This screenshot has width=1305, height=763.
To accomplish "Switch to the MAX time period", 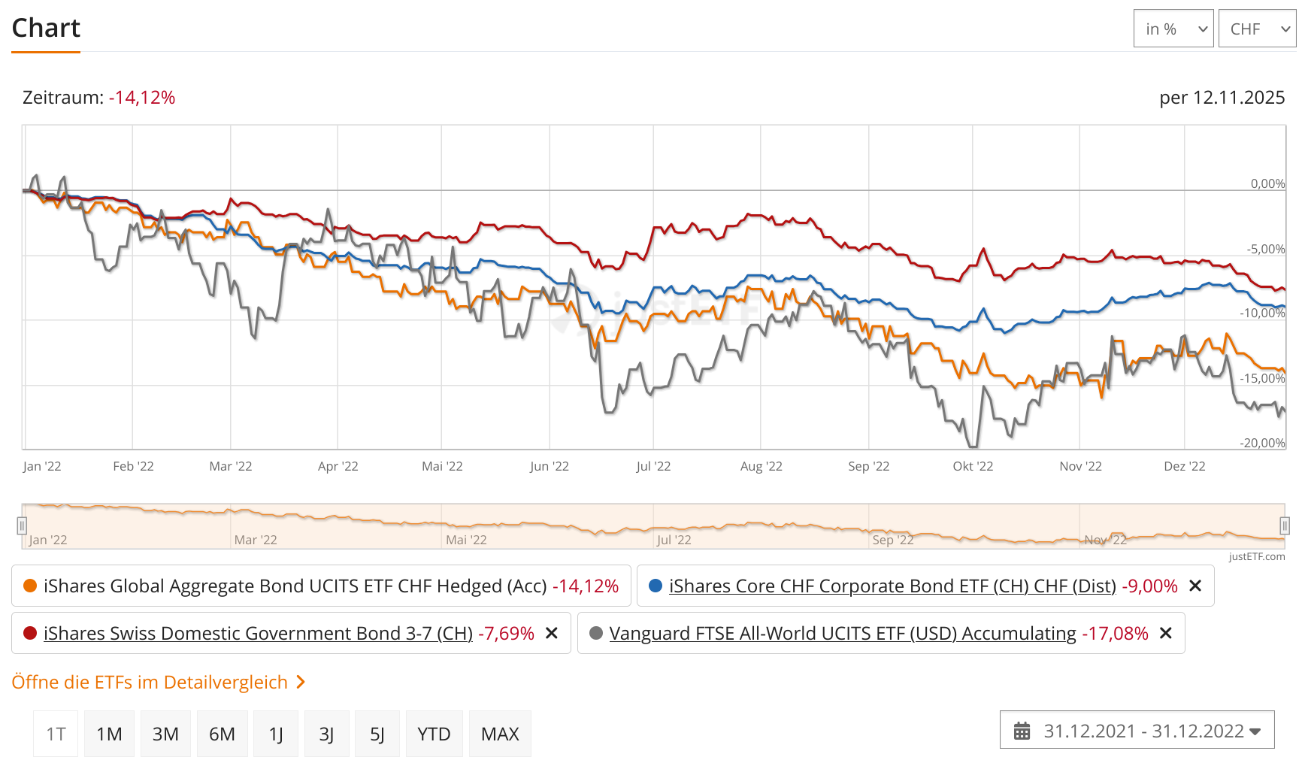I will [500, 734].
